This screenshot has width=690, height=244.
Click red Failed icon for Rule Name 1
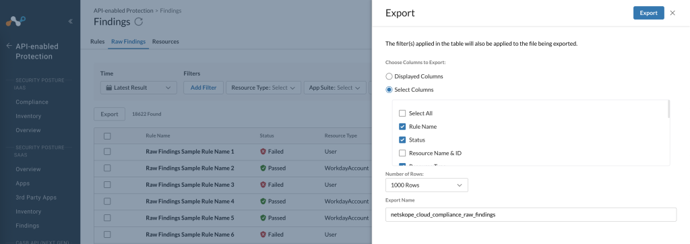pyautogui.click(x=263, y=152)
